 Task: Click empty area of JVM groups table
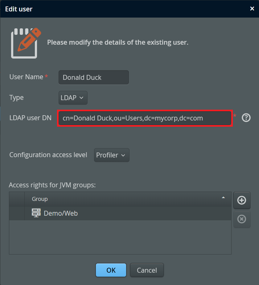point(120,237)
